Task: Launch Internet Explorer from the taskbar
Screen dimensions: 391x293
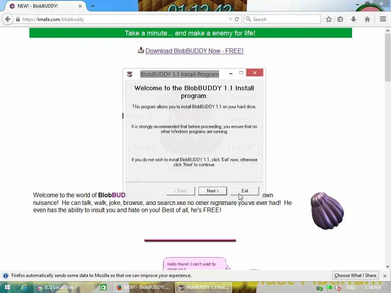Action: 24,287
